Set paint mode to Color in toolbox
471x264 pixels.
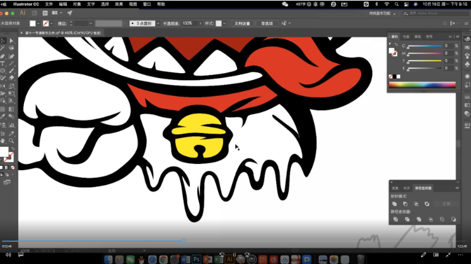1,168
